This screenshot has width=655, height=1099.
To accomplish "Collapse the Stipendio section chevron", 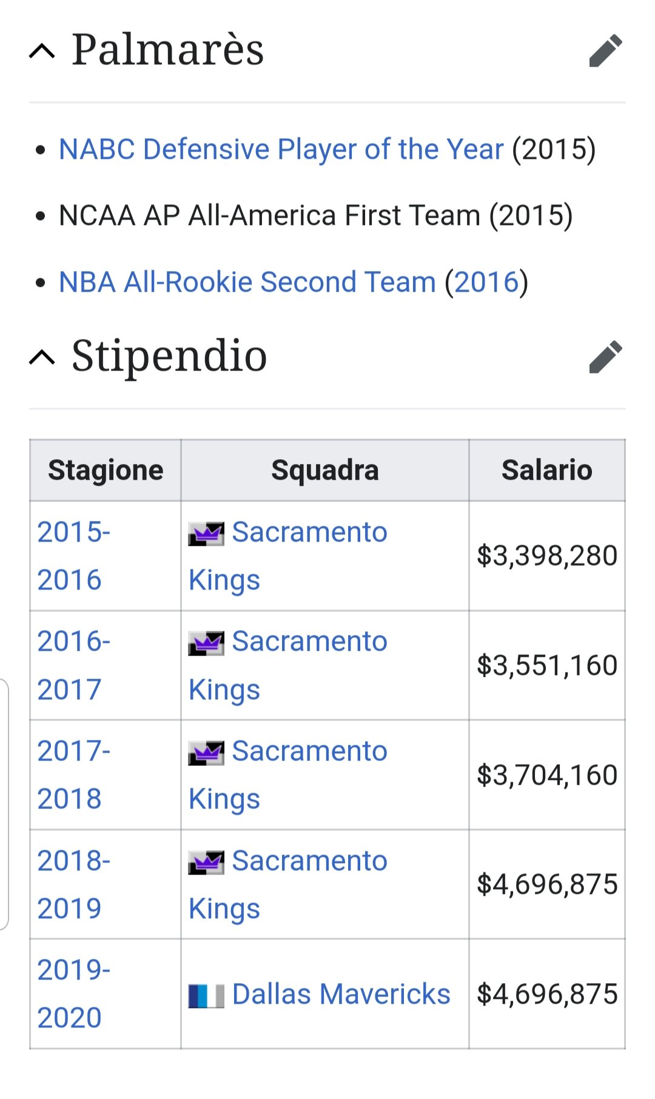I will (x=42, y=357).
